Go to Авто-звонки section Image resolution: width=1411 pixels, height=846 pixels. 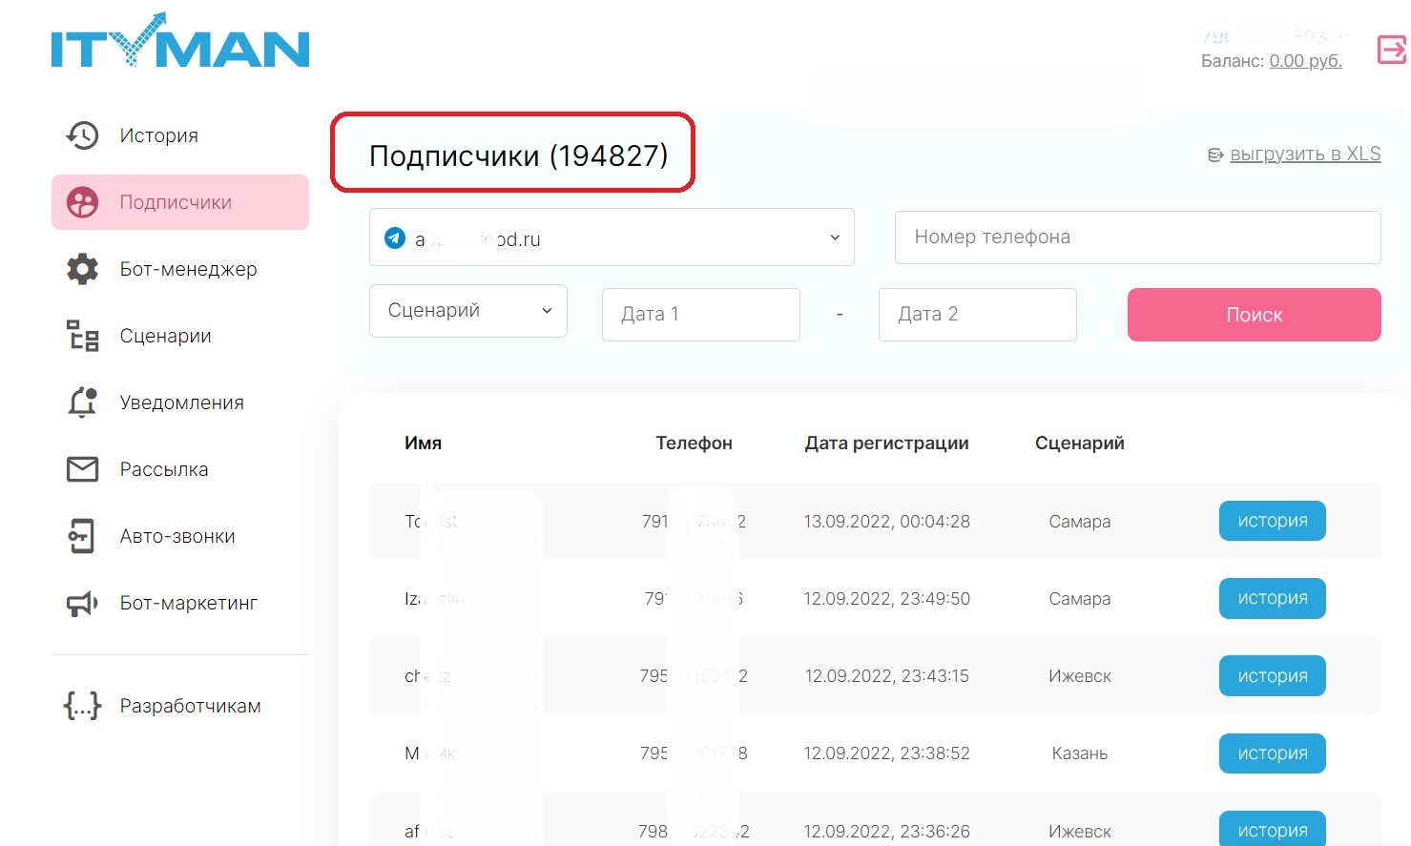pyautogui.click(x=176, y=536)
